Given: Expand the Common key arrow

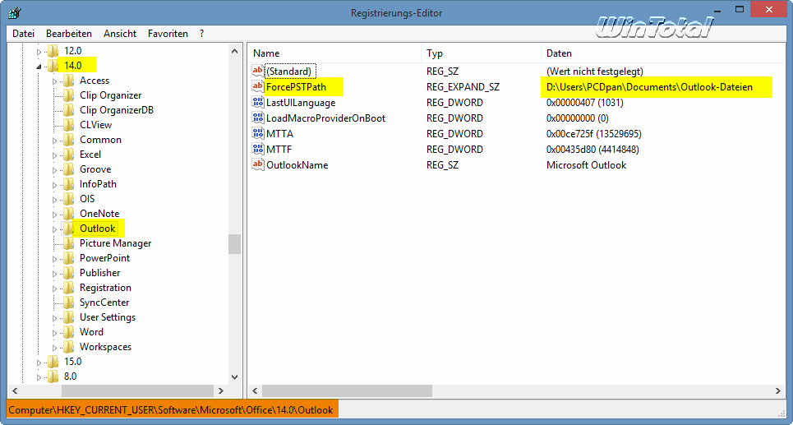Looking at the screenshot, I should click(54, 140).
